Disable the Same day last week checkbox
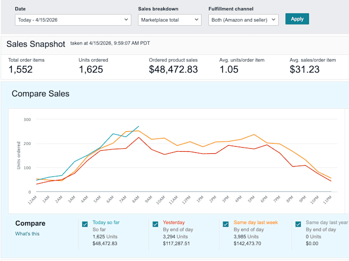The width and height of the screenshot is (349, 261). (226, 224)
